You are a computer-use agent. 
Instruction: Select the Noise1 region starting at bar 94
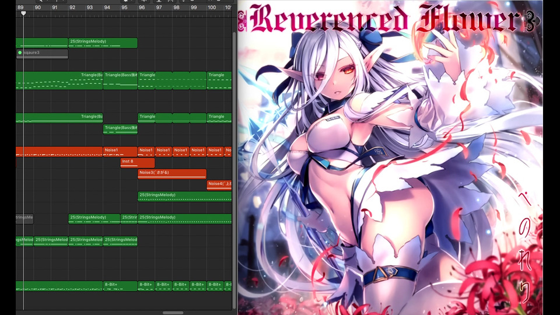pyautogui.click(x=120, y=152)
